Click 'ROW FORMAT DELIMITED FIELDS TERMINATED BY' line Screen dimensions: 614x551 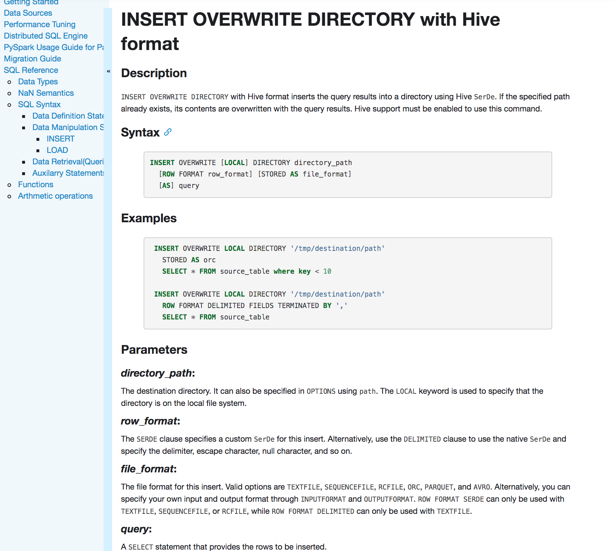click(255, 306)
